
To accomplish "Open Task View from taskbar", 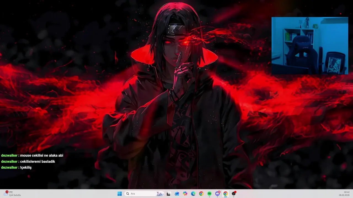I will click(x=169, y=194).
